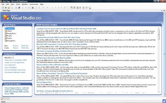This screenshot has width=166, height=103.
Task: Open the Toolbar Options overflow arrow
Action: click(x=90, y=8)
